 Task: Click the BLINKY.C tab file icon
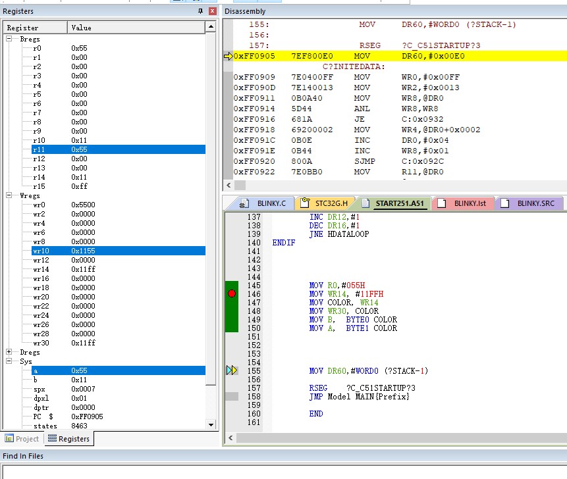[244, 203]
